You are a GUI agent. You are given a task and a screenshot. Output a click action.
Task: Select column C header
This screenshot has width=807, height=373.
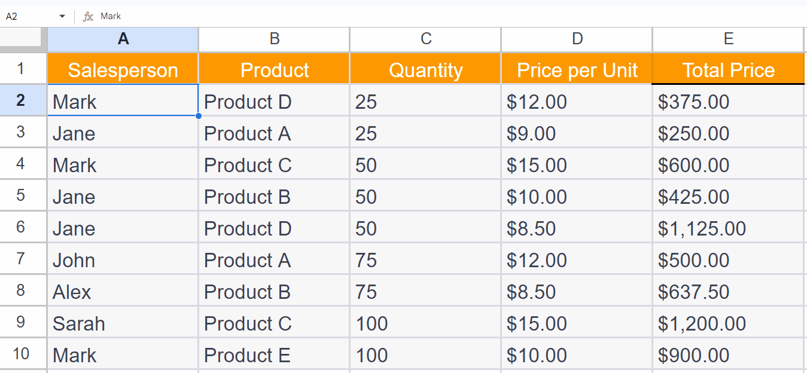425,39
